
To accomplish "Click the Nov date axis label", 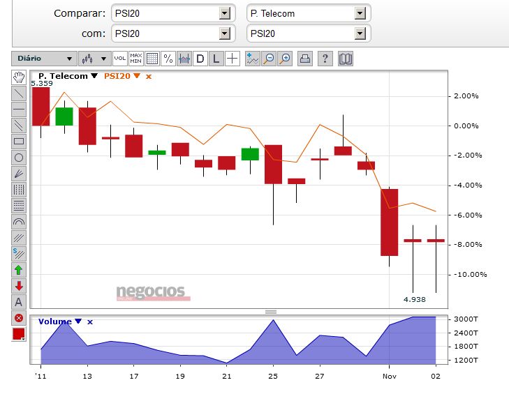I will pyautogui.click(x=389, y=376).
